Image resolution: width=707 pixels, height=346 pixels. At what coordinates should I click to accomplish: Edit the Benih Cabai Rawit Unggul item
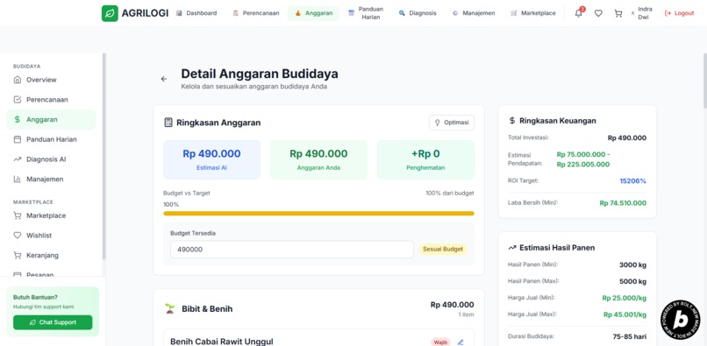click(461, 342)
